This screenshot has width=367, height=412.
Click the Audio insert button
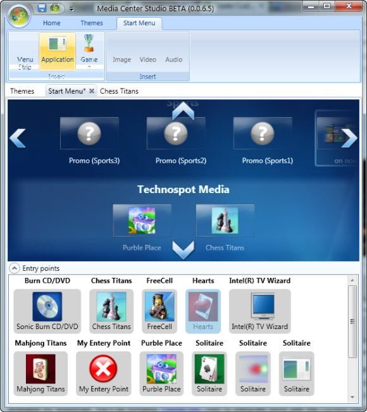(x=173, y=59)
